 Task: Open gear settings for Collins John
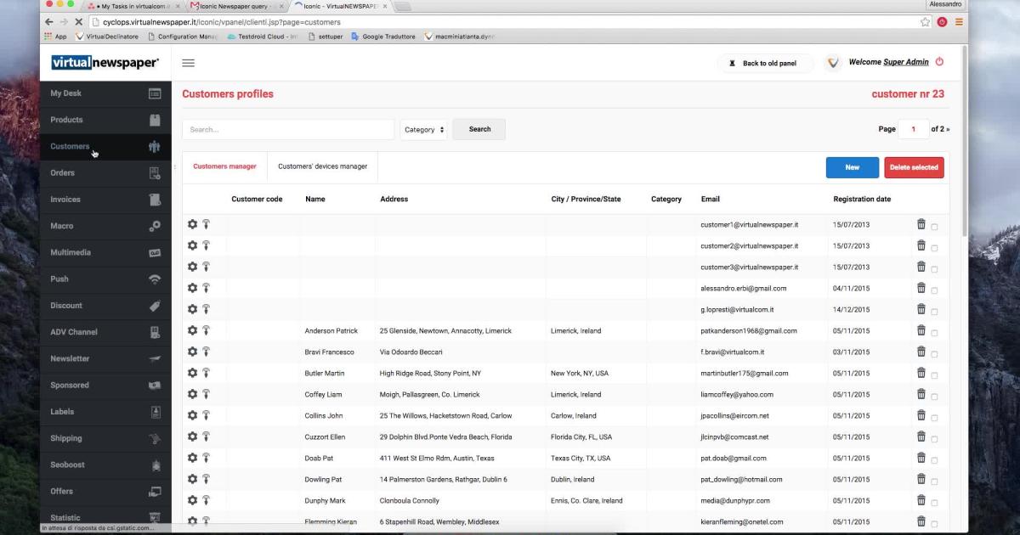coord(192,415)
